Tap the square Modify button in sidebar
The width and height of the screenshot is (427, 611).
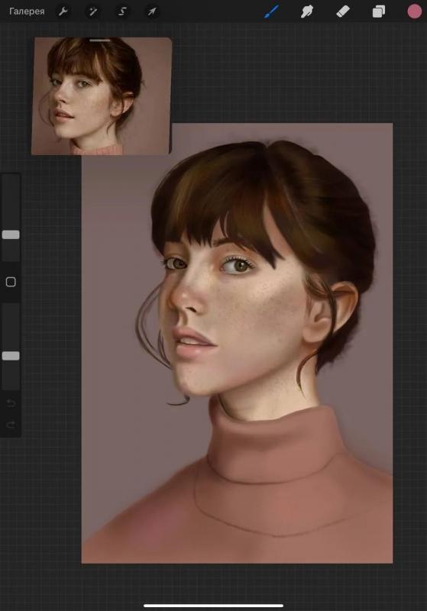click(x=11, y=282)
